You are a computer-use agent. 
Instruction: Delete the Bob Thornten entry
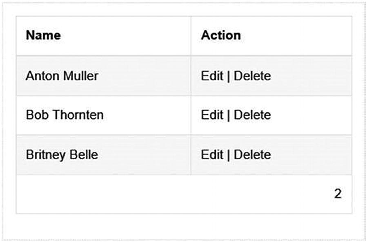(x=252, y=115)
